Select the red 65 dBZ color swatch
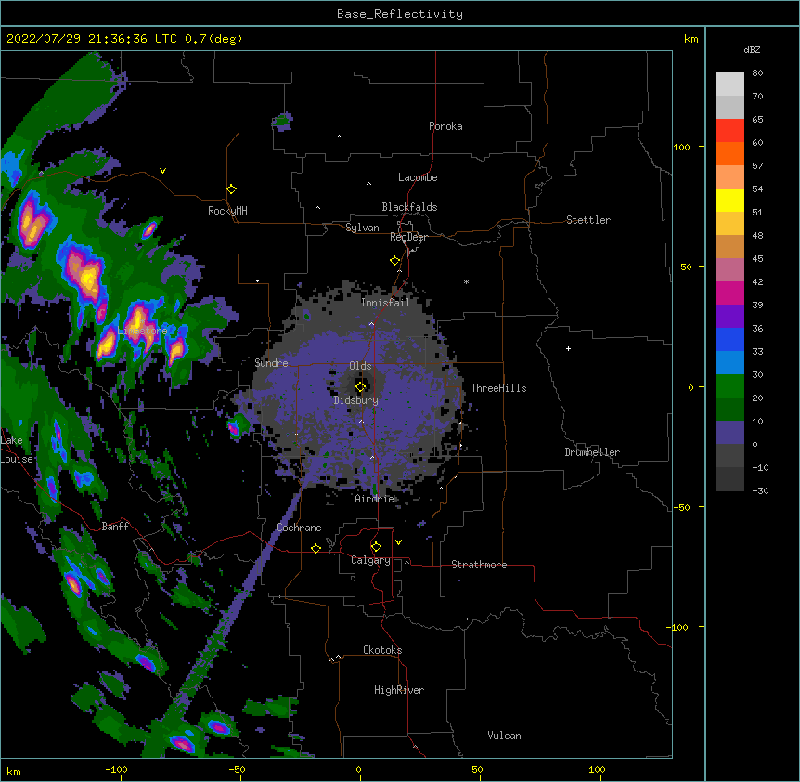Screen dimensions: 800x782 coord(729,130)
